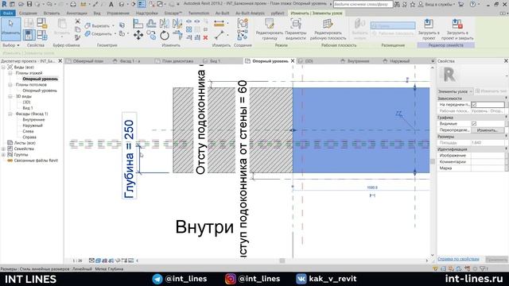Open the 'Вставить' ribbon tab
Image resolution: width=509 pixels, height=286 pixels.
coord(52,14)
